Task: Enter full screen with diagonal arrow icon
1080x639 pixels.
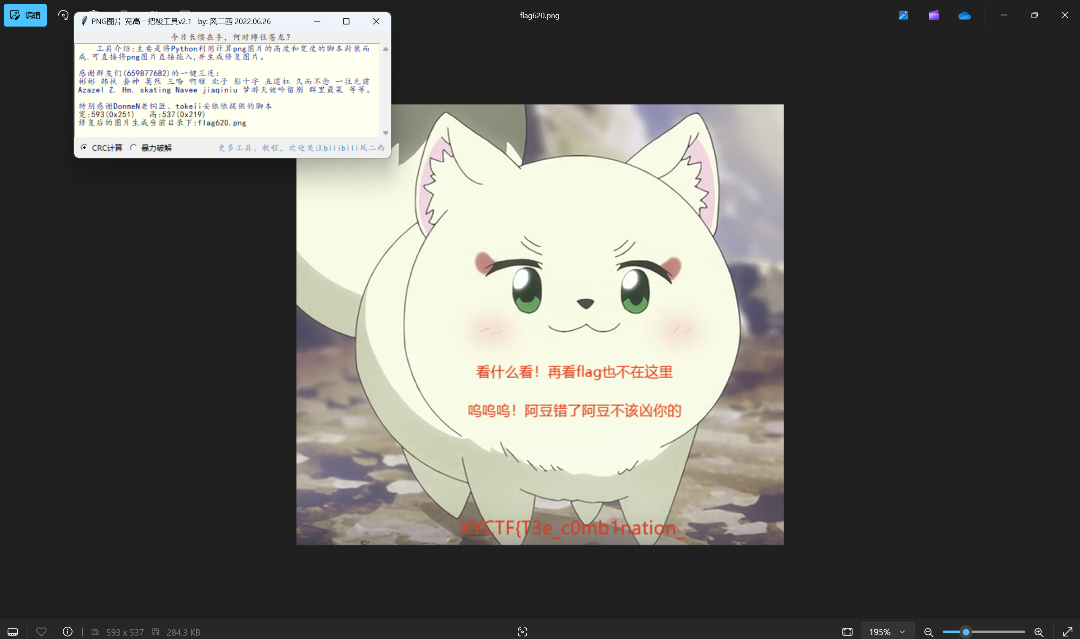Action: click(x=1067, y=632)
